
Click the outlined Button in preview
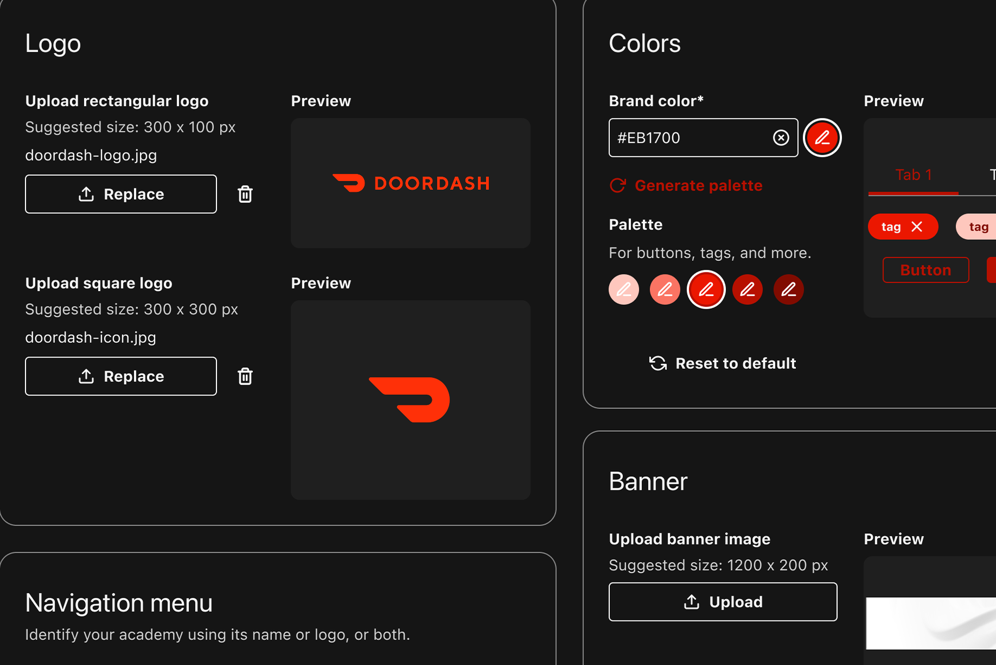(926, 270)
